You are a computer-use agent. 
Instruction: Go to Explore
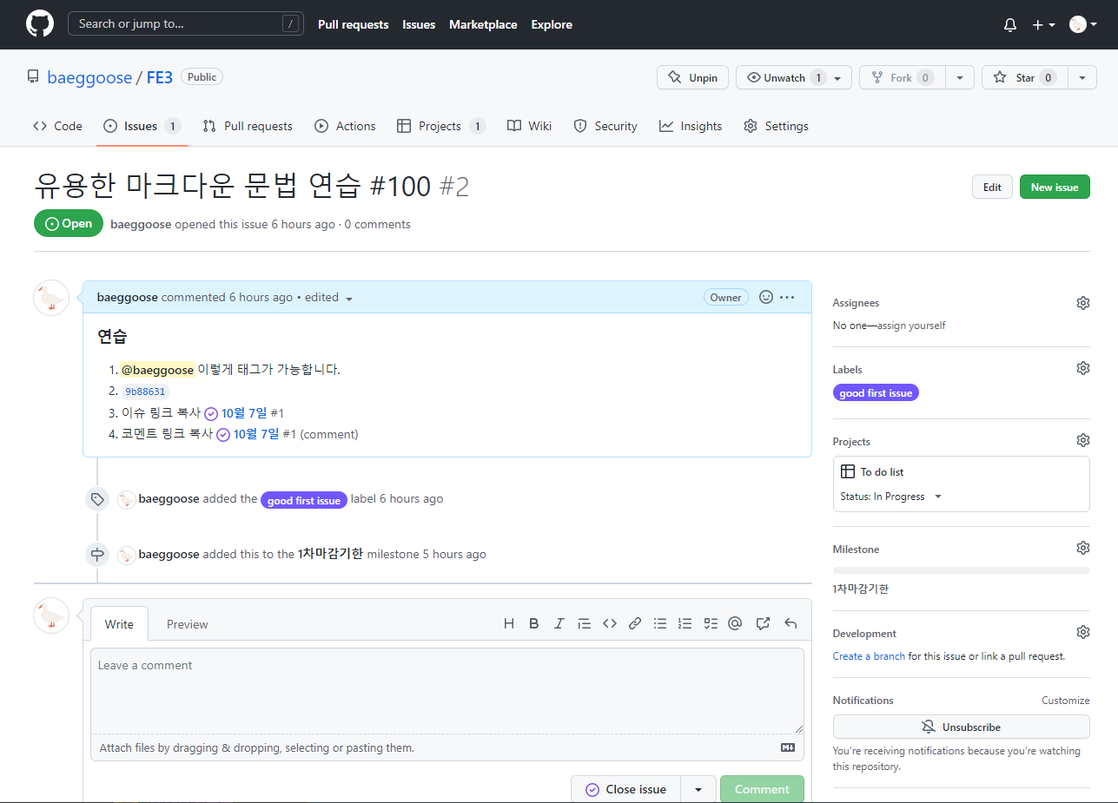click(x=552, y=24)
